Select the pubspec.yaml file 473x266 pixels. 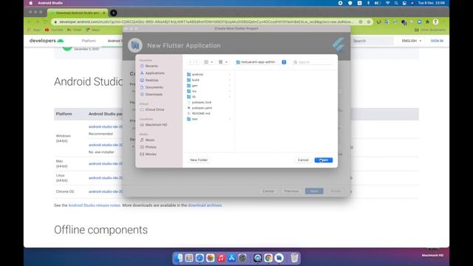(202, 108)
